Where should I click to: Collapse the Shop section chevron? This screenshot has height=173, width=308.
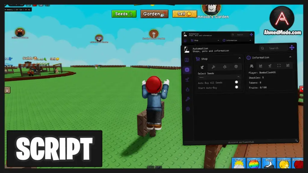tap(239, 58)
